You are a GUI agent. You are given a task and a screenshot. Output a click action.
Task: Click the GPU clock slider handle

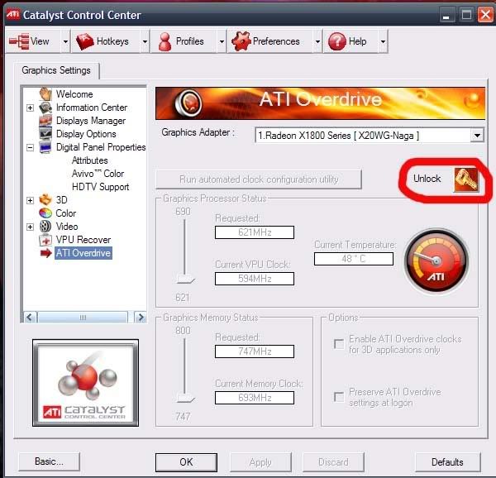coord(186,280)
